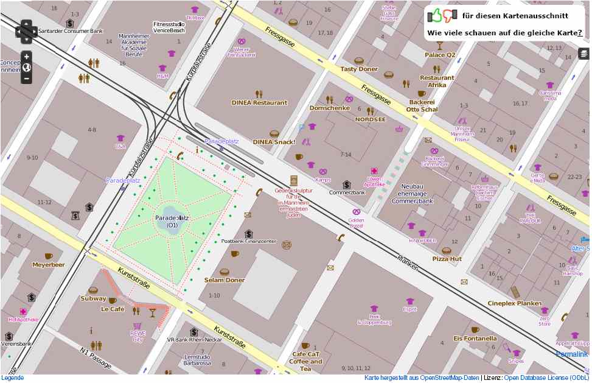The width and height of the screenshot is (592, 383).
Task: Click the Cineplex Planken cinema icon
Action: (515, 292)
